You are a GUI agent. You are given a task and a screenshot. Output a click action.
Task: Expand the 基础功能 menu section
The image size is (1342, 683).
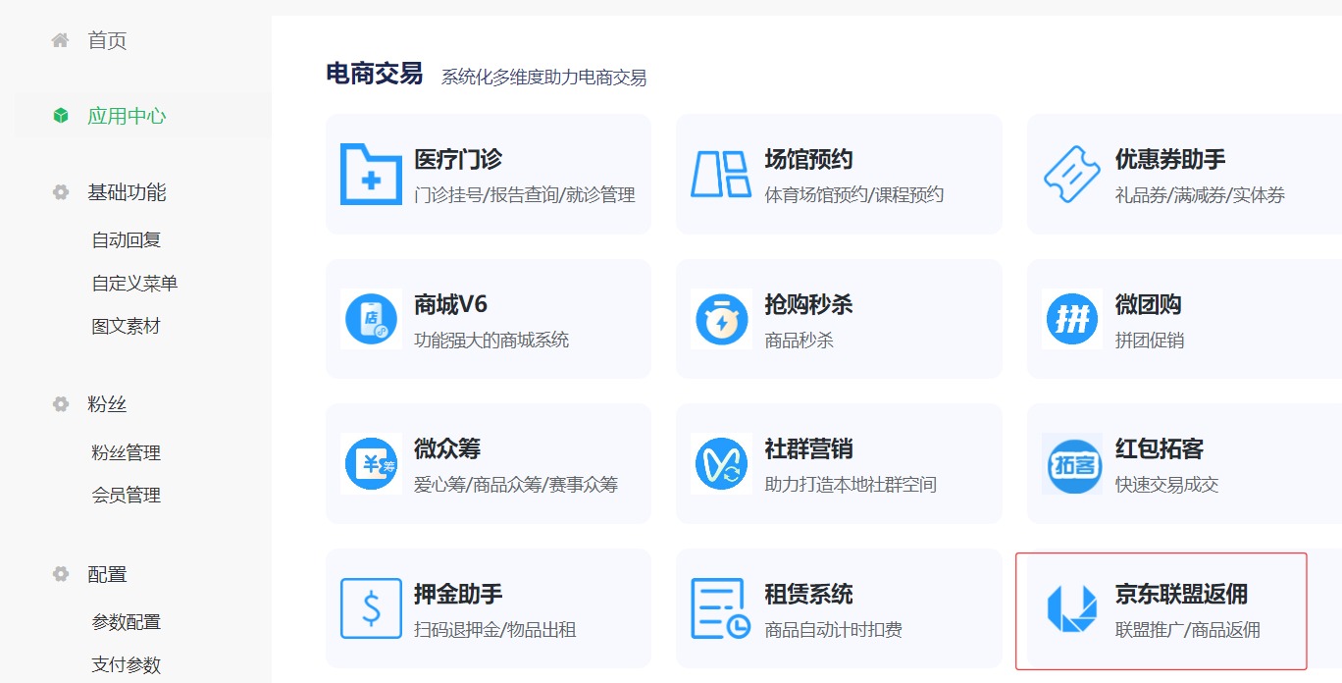(x=127, y=192)
